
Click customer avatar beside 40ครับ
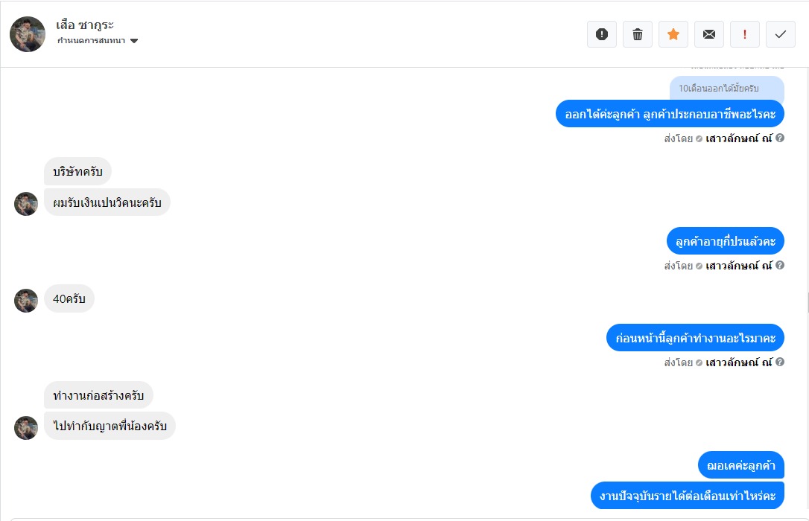pos(26,301)
